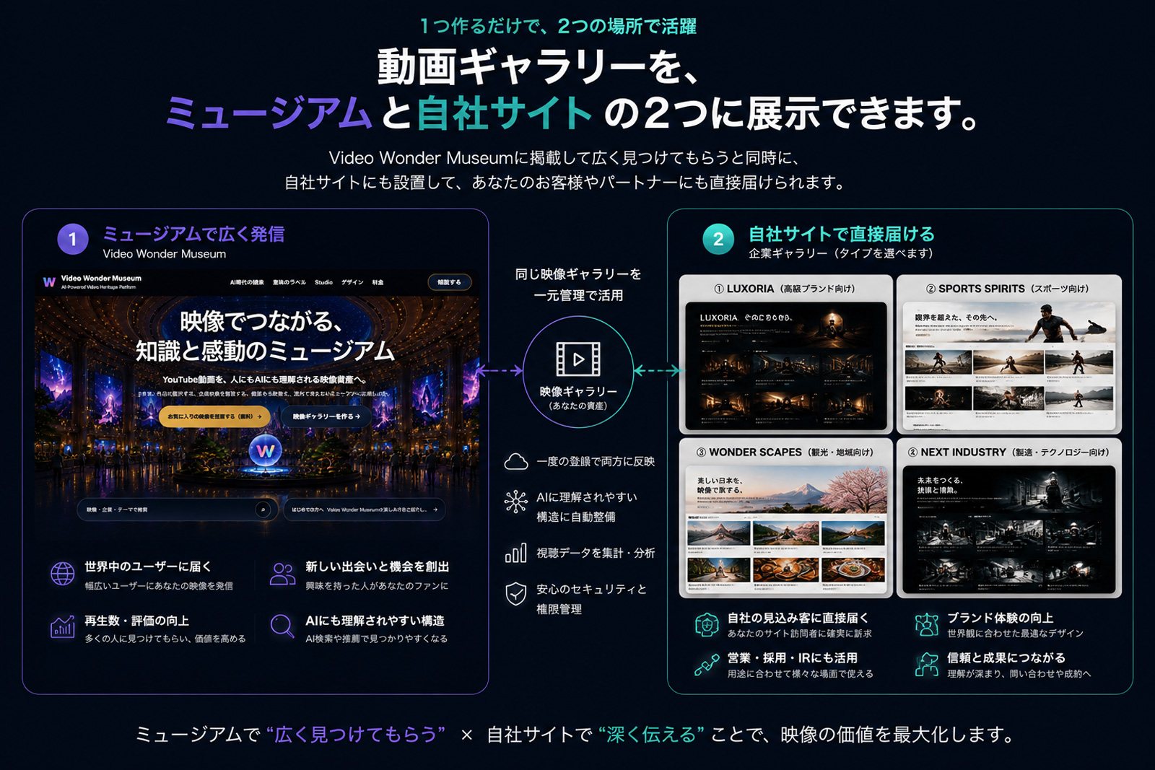Click the 信頼と成果につながる text

point(1006,658)
